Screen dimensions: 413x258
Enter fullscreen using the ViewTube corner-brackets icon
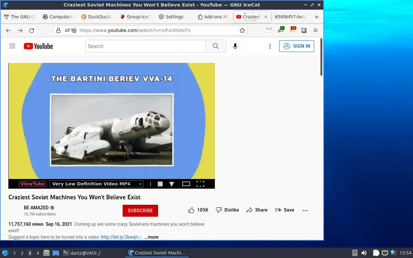pos(200,184)
